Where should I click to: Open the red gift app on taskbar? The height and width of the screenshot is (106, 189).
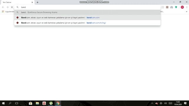44,103
